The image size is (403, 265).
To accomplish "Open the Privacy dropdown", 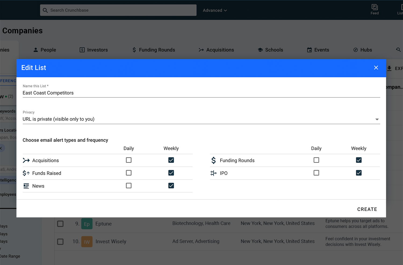I will tap(201, 119).
